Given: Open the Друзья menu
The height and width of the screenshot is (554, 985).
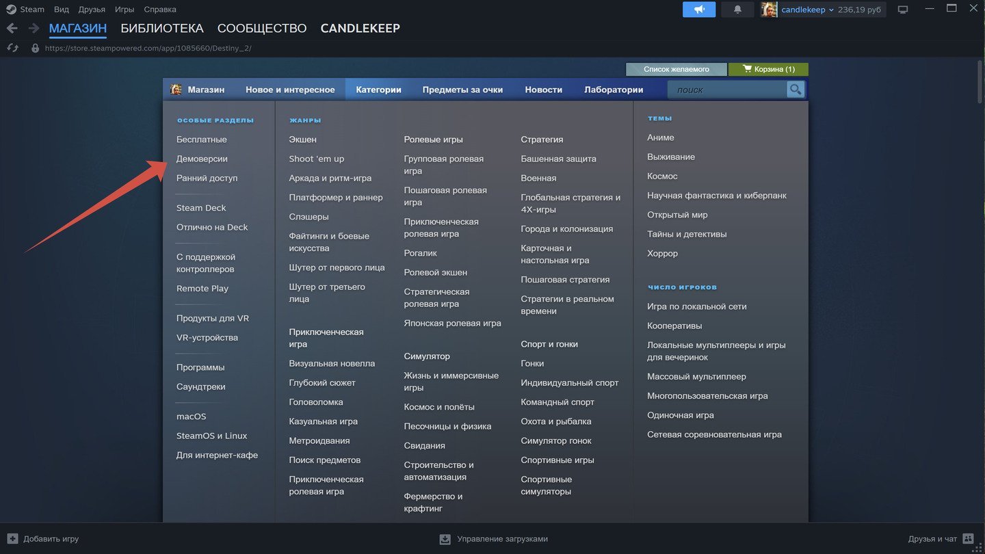Looking at the screenshot, I should pos(92,10).
